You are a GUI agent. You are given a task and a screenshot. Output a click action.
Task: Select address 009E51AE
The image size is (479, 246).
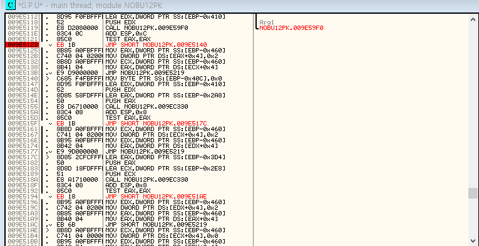coord(23,230)
